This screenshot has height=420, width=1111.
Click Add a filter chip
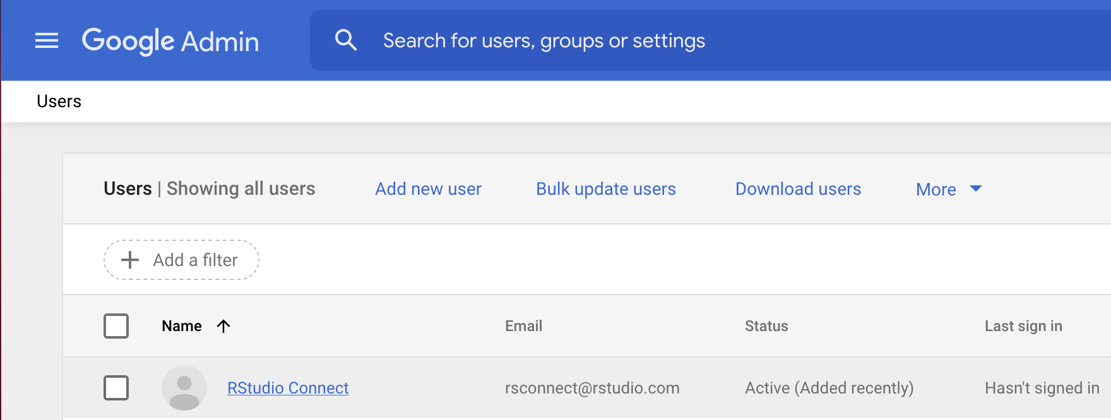pyautogui.click(x=181, y=260)
